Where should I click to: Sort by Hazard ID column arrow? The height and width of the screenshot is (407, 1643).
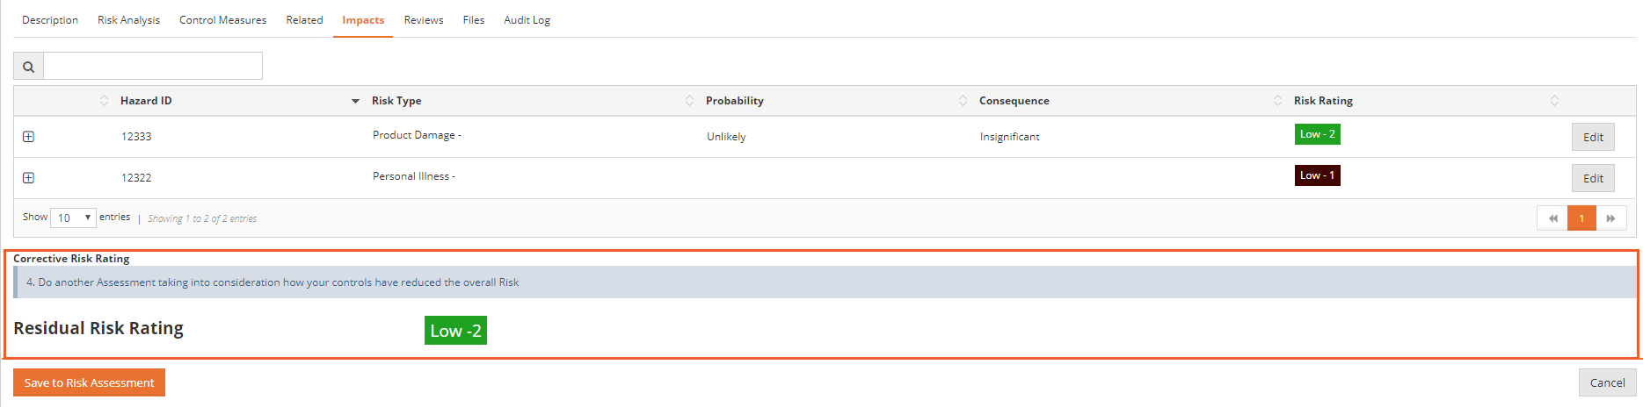(x=355, y=101)
